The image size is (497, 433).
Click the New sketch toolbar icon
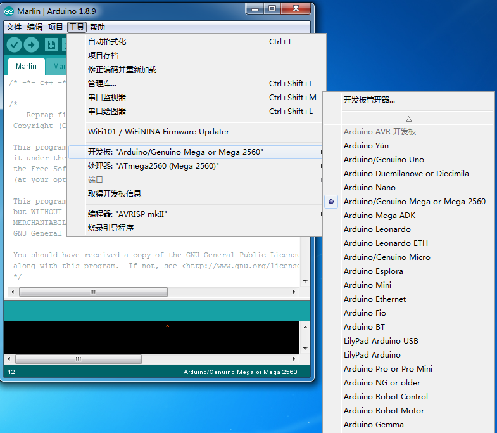tap(51, 45)
